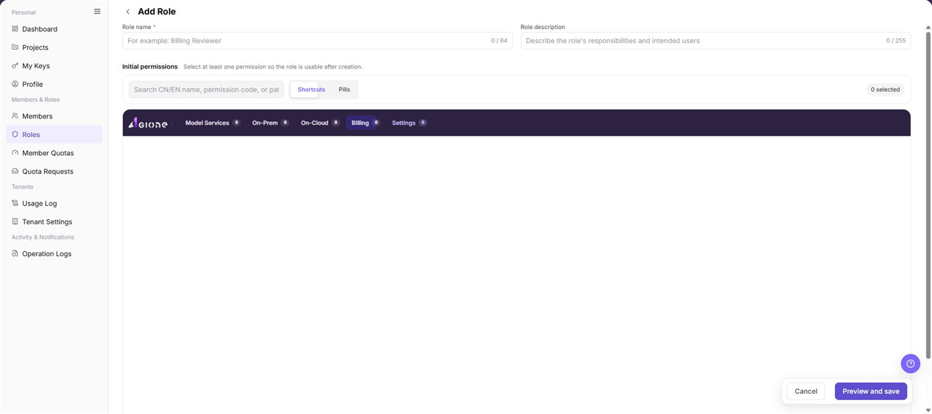
Task: Click the My Keys key icon
Action: [x=15, y=66]
